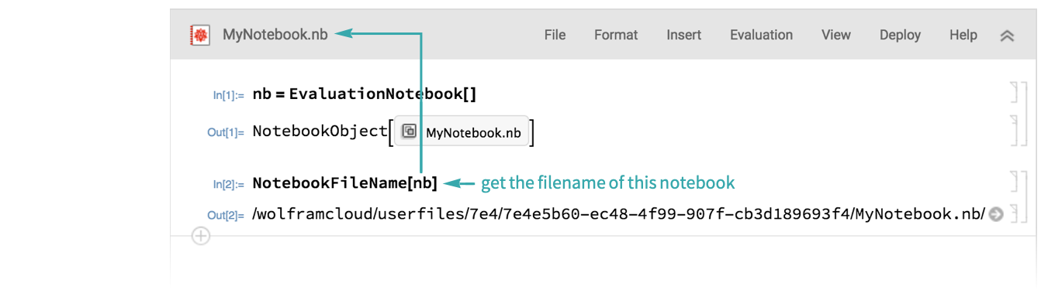Open the File menu

point(555,35)
